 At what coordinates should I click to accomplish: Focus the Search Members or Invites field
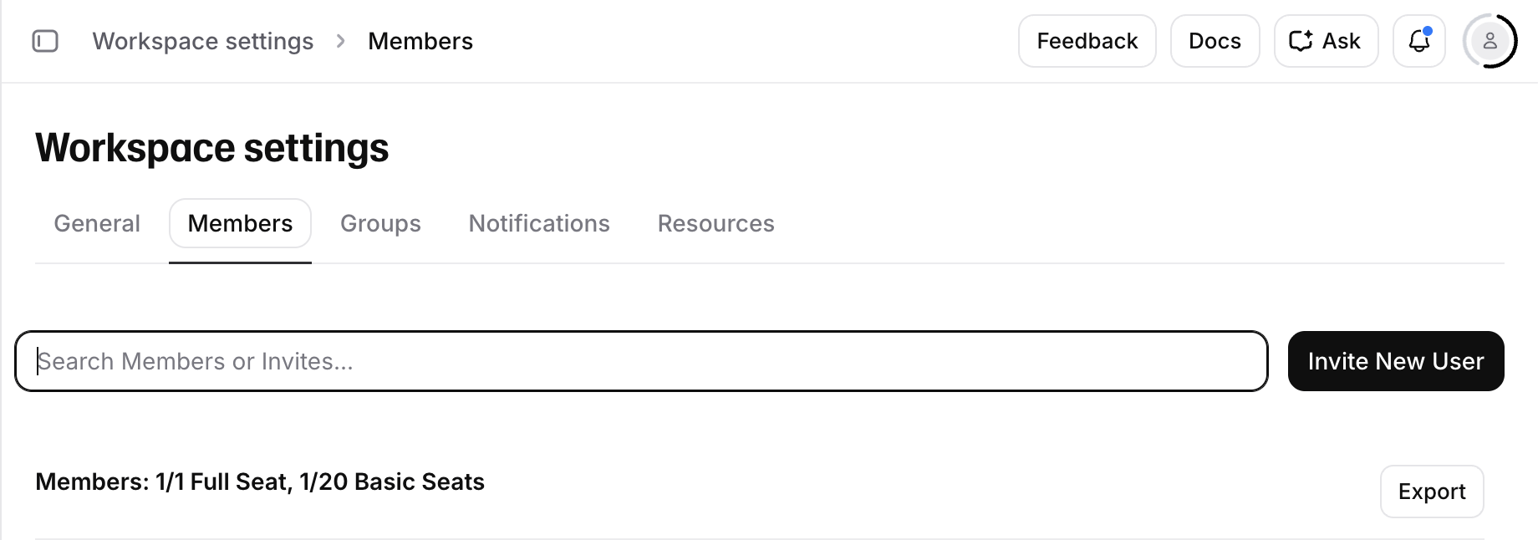pyautogui.click(x=641, y=361)
